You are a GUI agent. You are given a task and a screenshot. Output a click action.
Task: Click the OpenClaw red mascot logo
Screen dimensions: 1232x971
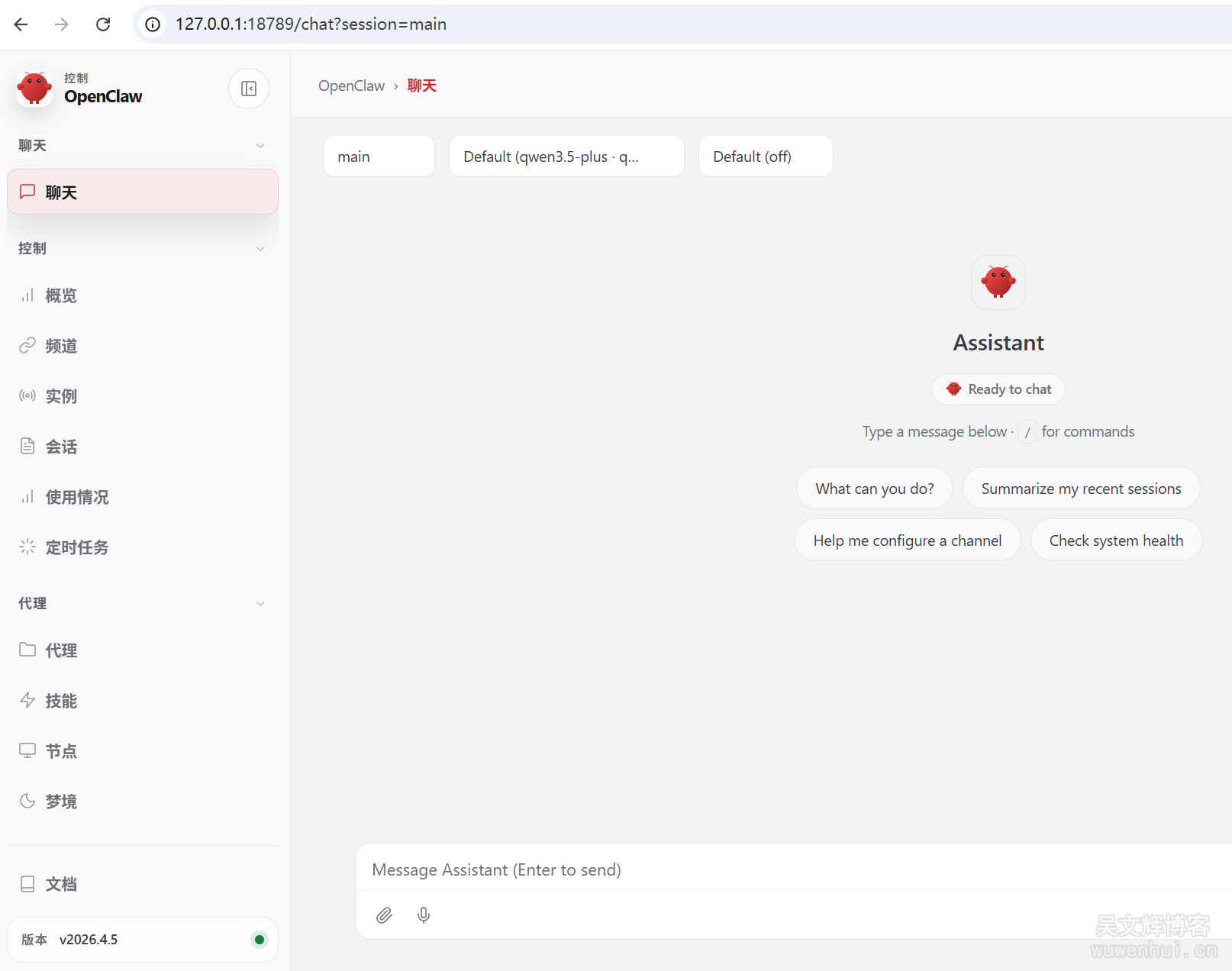[x=34, y=89]
